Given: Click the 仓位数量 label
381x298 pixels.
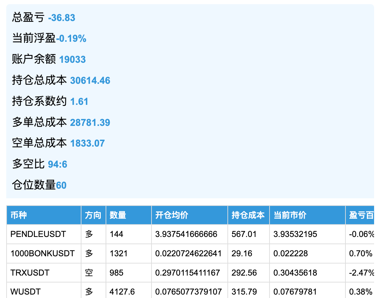Looking at the screenshot, I should pyautogui.click(x=34, y=185).
